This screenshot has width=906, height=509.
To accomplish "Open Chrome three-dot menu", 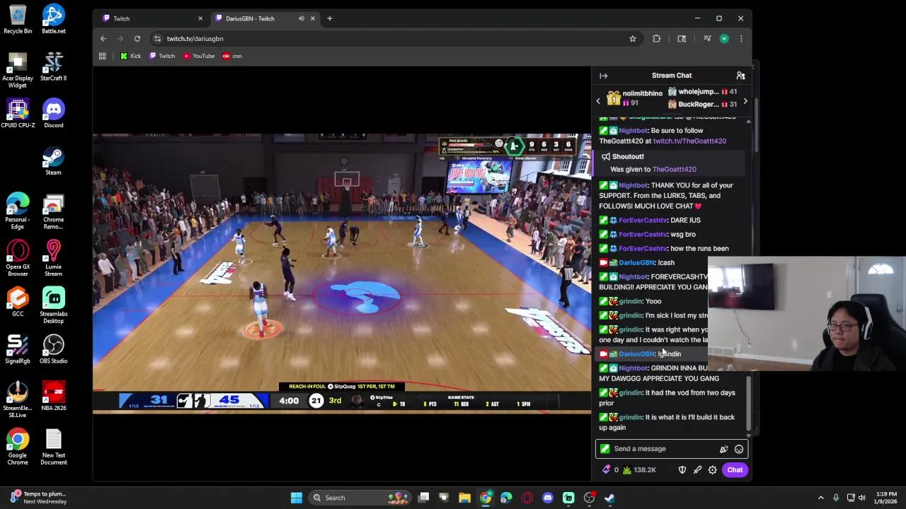I will pos(741,39).
